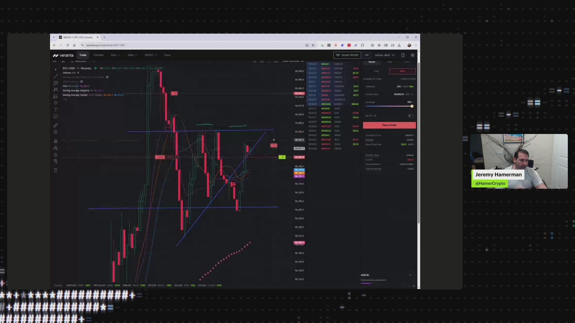Open the Docs page

167,55
